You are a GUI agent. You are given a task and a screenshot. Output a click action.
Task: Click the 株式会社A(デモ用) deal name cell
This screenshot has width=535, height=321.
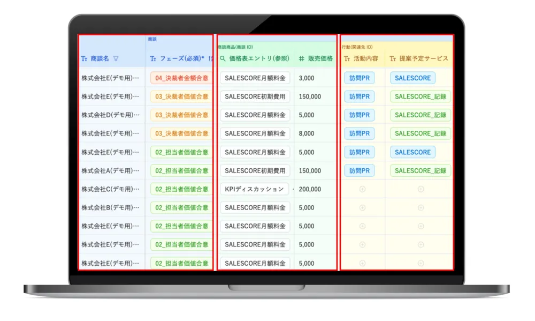pyautogui.click(x=110, y=170)
